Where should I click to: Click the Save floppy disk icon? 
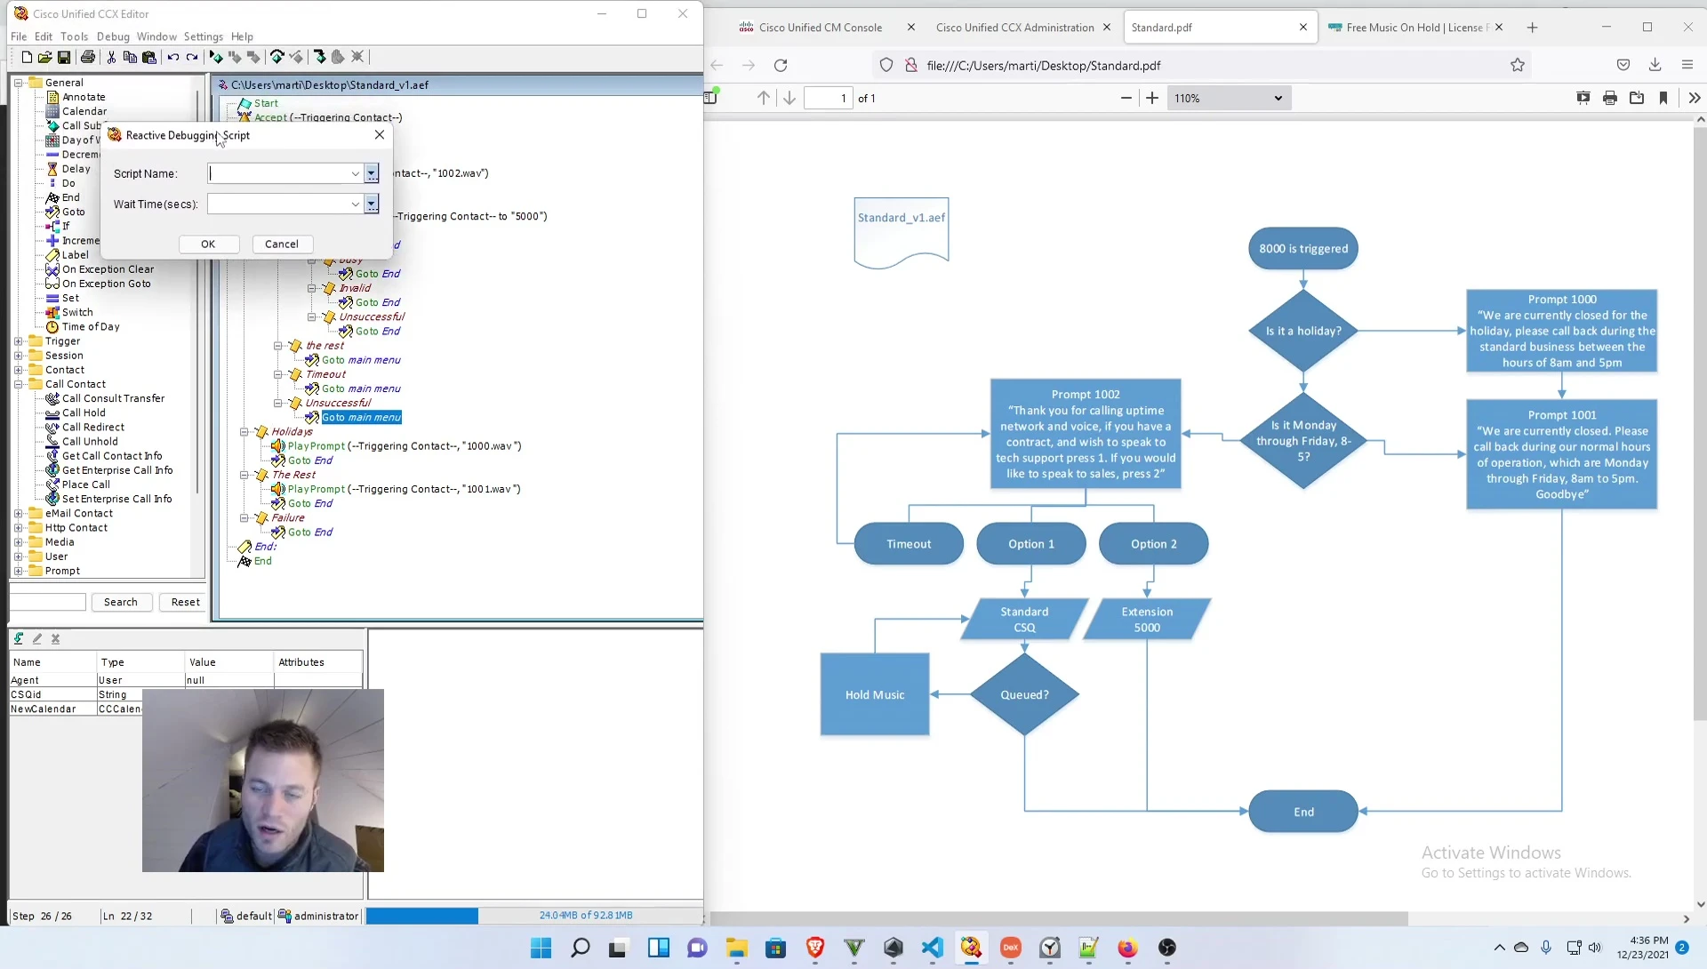pos(64,57)
